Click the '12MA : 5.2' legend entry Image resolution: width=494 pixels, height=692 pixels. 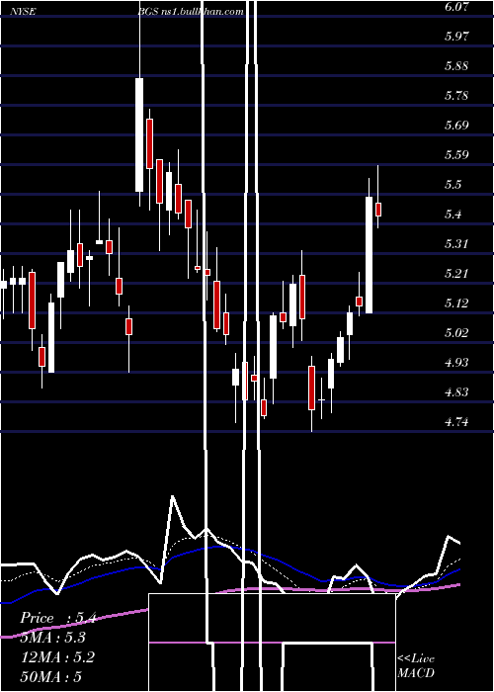click(x=57, y=657)
